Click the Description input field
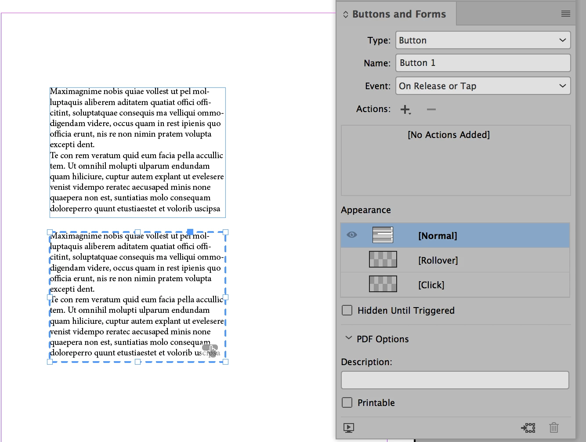 point(455,380)
